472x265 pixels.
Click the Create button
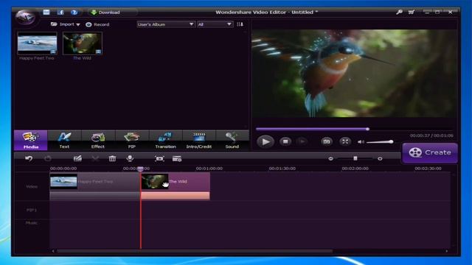430,152
